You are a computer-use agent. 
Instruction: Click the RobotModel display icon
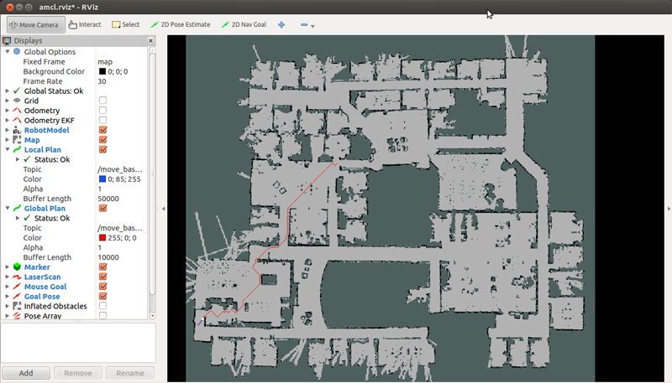pyautogui.click(x=17, y=130)
